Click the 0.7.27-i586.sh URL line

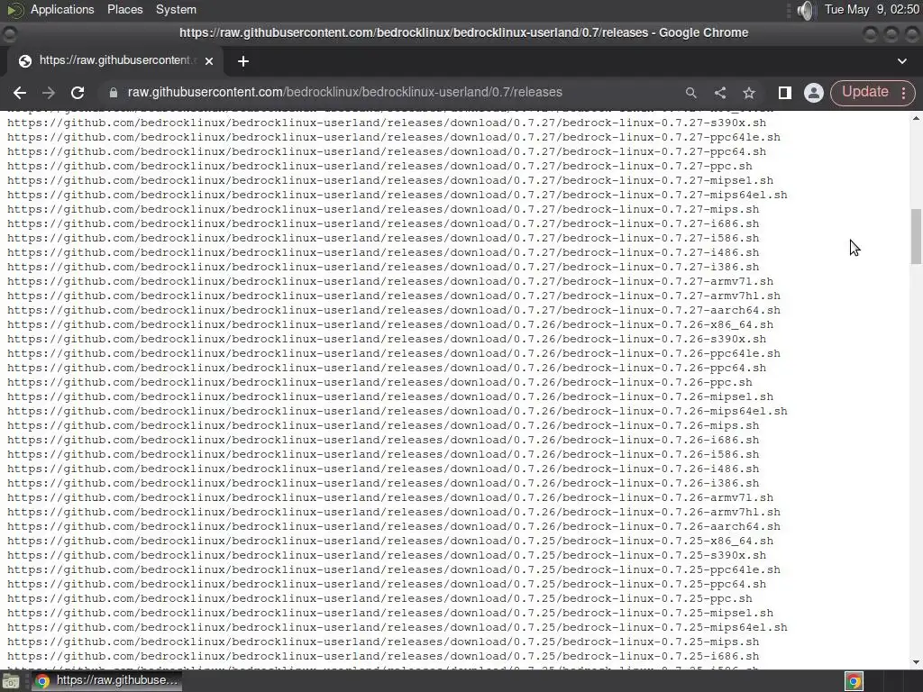click(383, 238)
